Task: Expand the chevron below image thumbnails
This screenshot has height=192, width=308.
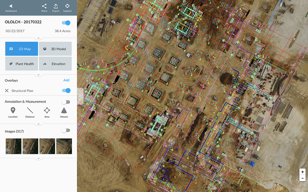Action: (x=38, y=158)
